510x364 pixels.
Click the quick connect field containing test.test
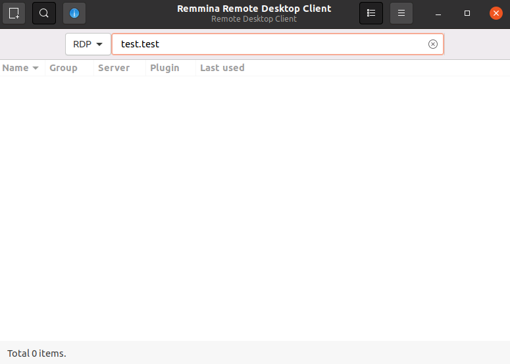point(278,44)
